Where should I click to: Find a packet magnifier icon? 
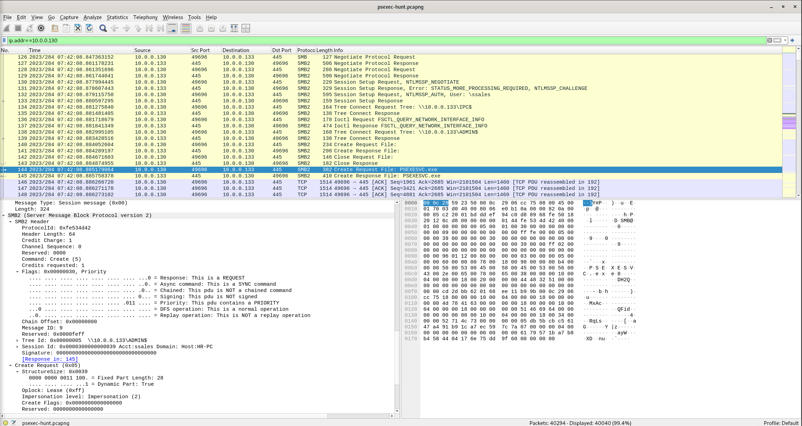point(103,28)
